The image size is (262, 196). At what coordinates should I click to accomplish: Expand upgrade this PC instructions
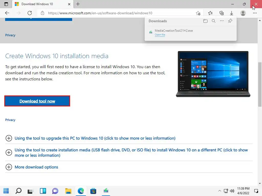[95, 138]
